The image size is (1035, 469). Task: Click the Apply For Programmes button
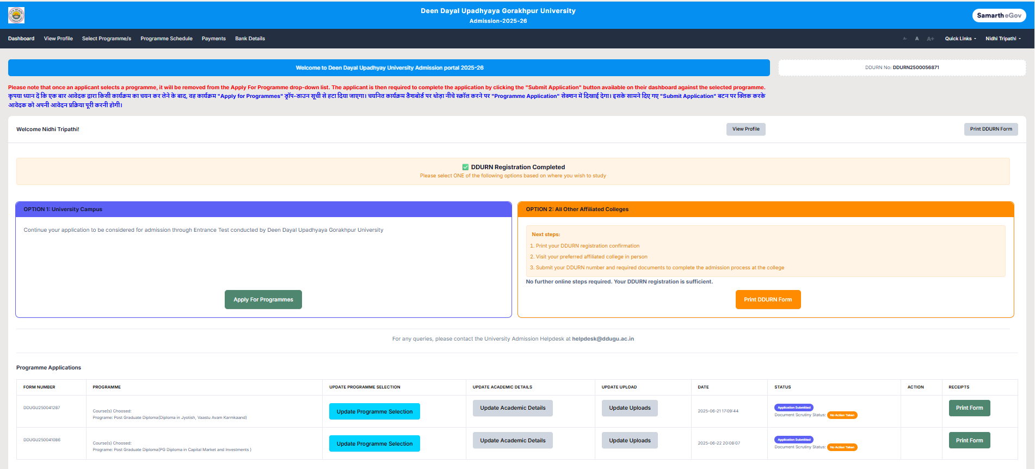coord(263,299)
